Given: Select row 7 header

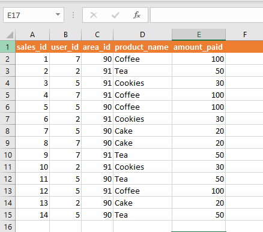Looking at the screenshot, I should (x=8, y=119).
